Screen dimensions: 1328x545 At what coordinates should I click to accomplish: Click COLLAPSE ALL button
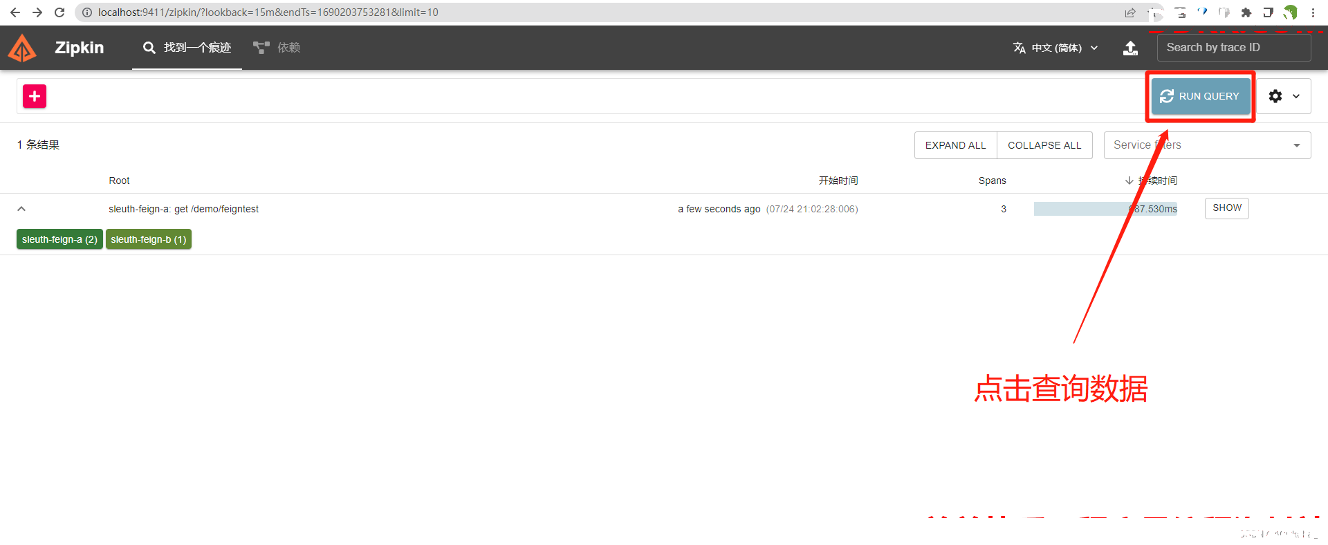1044,145
